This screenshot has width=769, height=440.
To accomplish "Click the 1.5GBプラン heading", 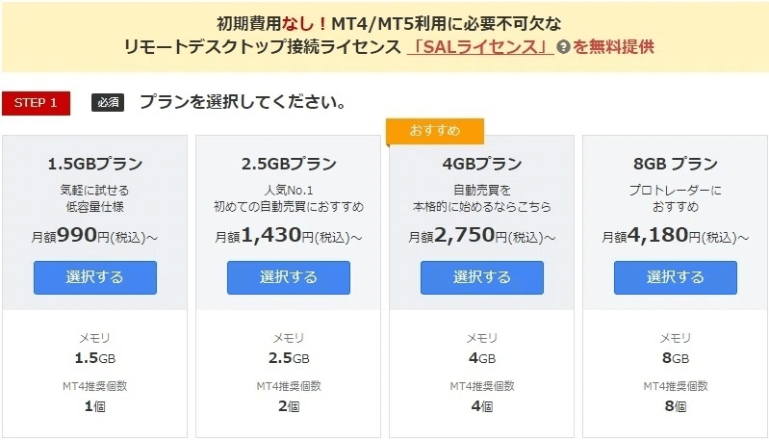I will pyautogui.click(x=95, y=164).
